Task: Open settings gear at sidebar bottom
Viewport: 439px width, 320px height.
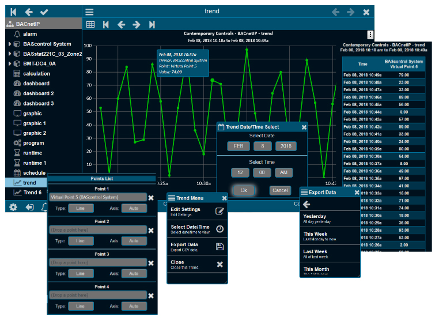Action: 13,207
